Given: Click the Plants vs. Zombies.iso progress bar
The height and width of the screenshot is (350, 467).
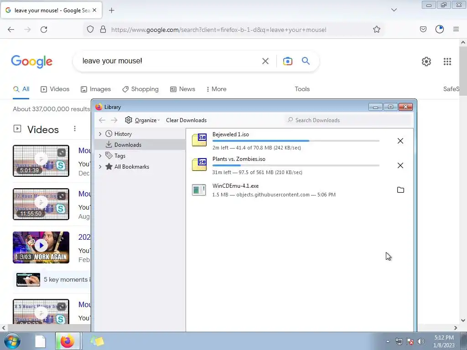Looking at the screenshot, I should (296, 165).
